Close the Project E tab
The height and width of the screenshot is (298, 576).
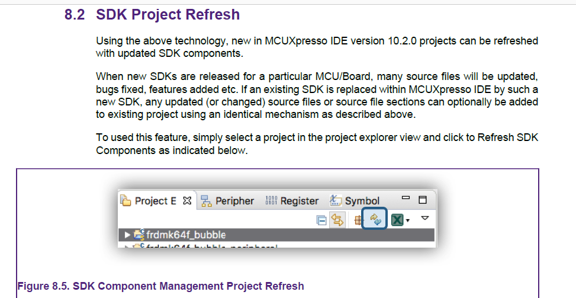187,201
